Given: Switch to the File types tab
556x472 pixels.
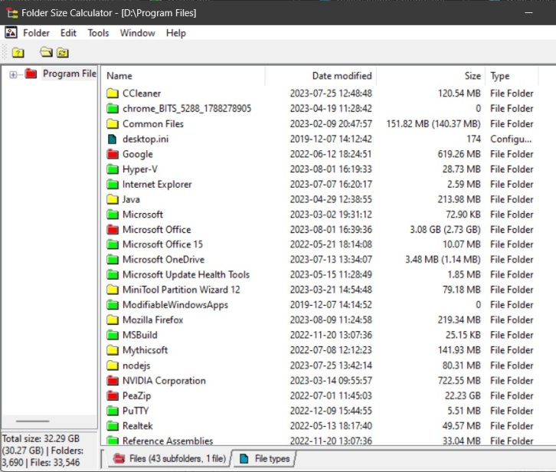Looking at the screenshot, I should [x=264, y=458].
